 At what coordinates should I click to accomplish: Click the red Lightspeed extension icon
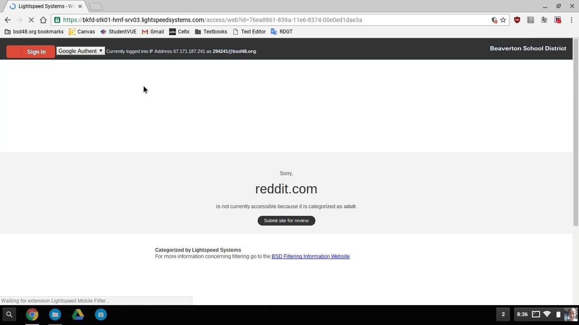[x=558, y=20]
